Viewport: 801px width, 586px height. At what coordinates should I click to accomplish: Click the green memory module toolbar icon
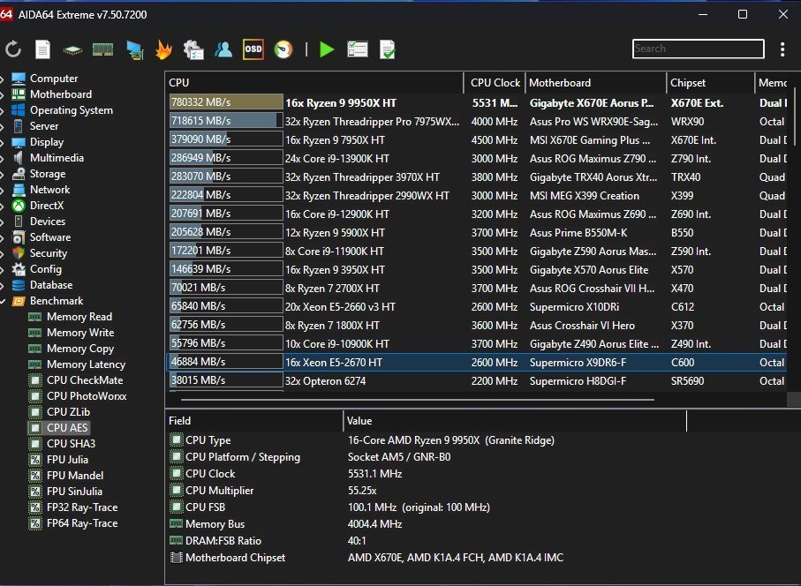pos(102,49)
